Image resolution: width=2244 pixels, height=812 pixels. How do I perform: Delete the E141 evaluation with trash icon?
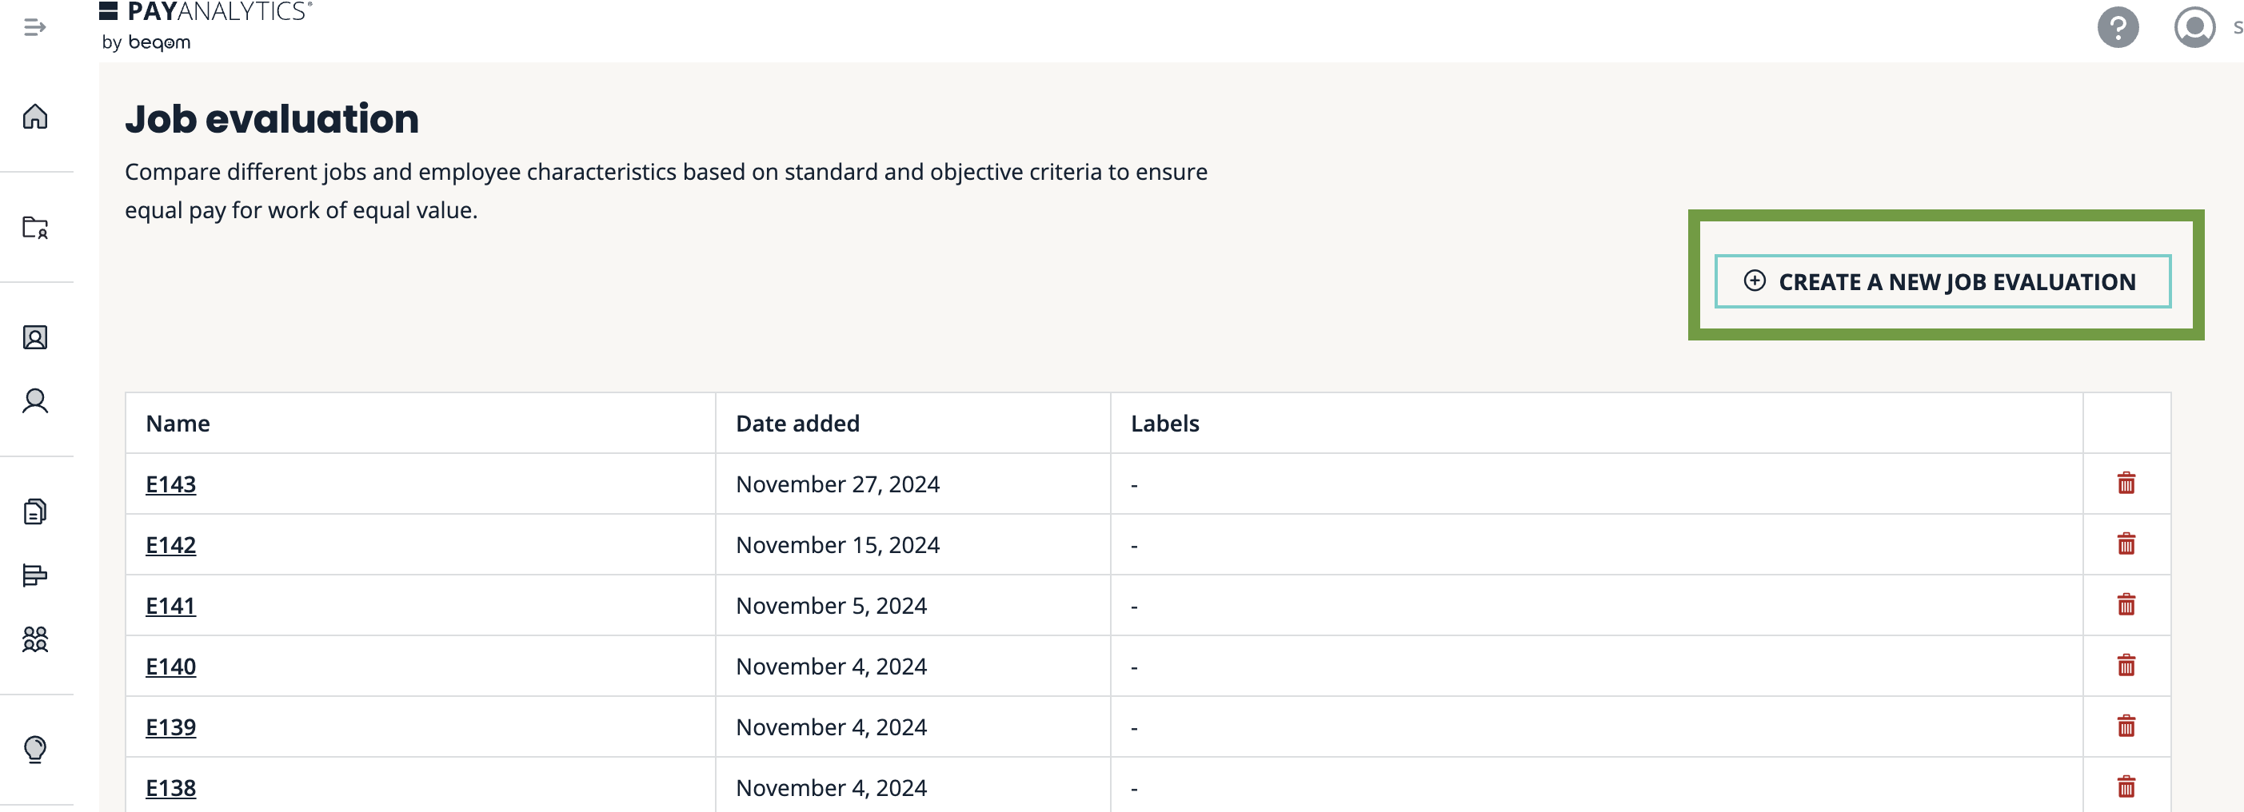coord(2126,606)
